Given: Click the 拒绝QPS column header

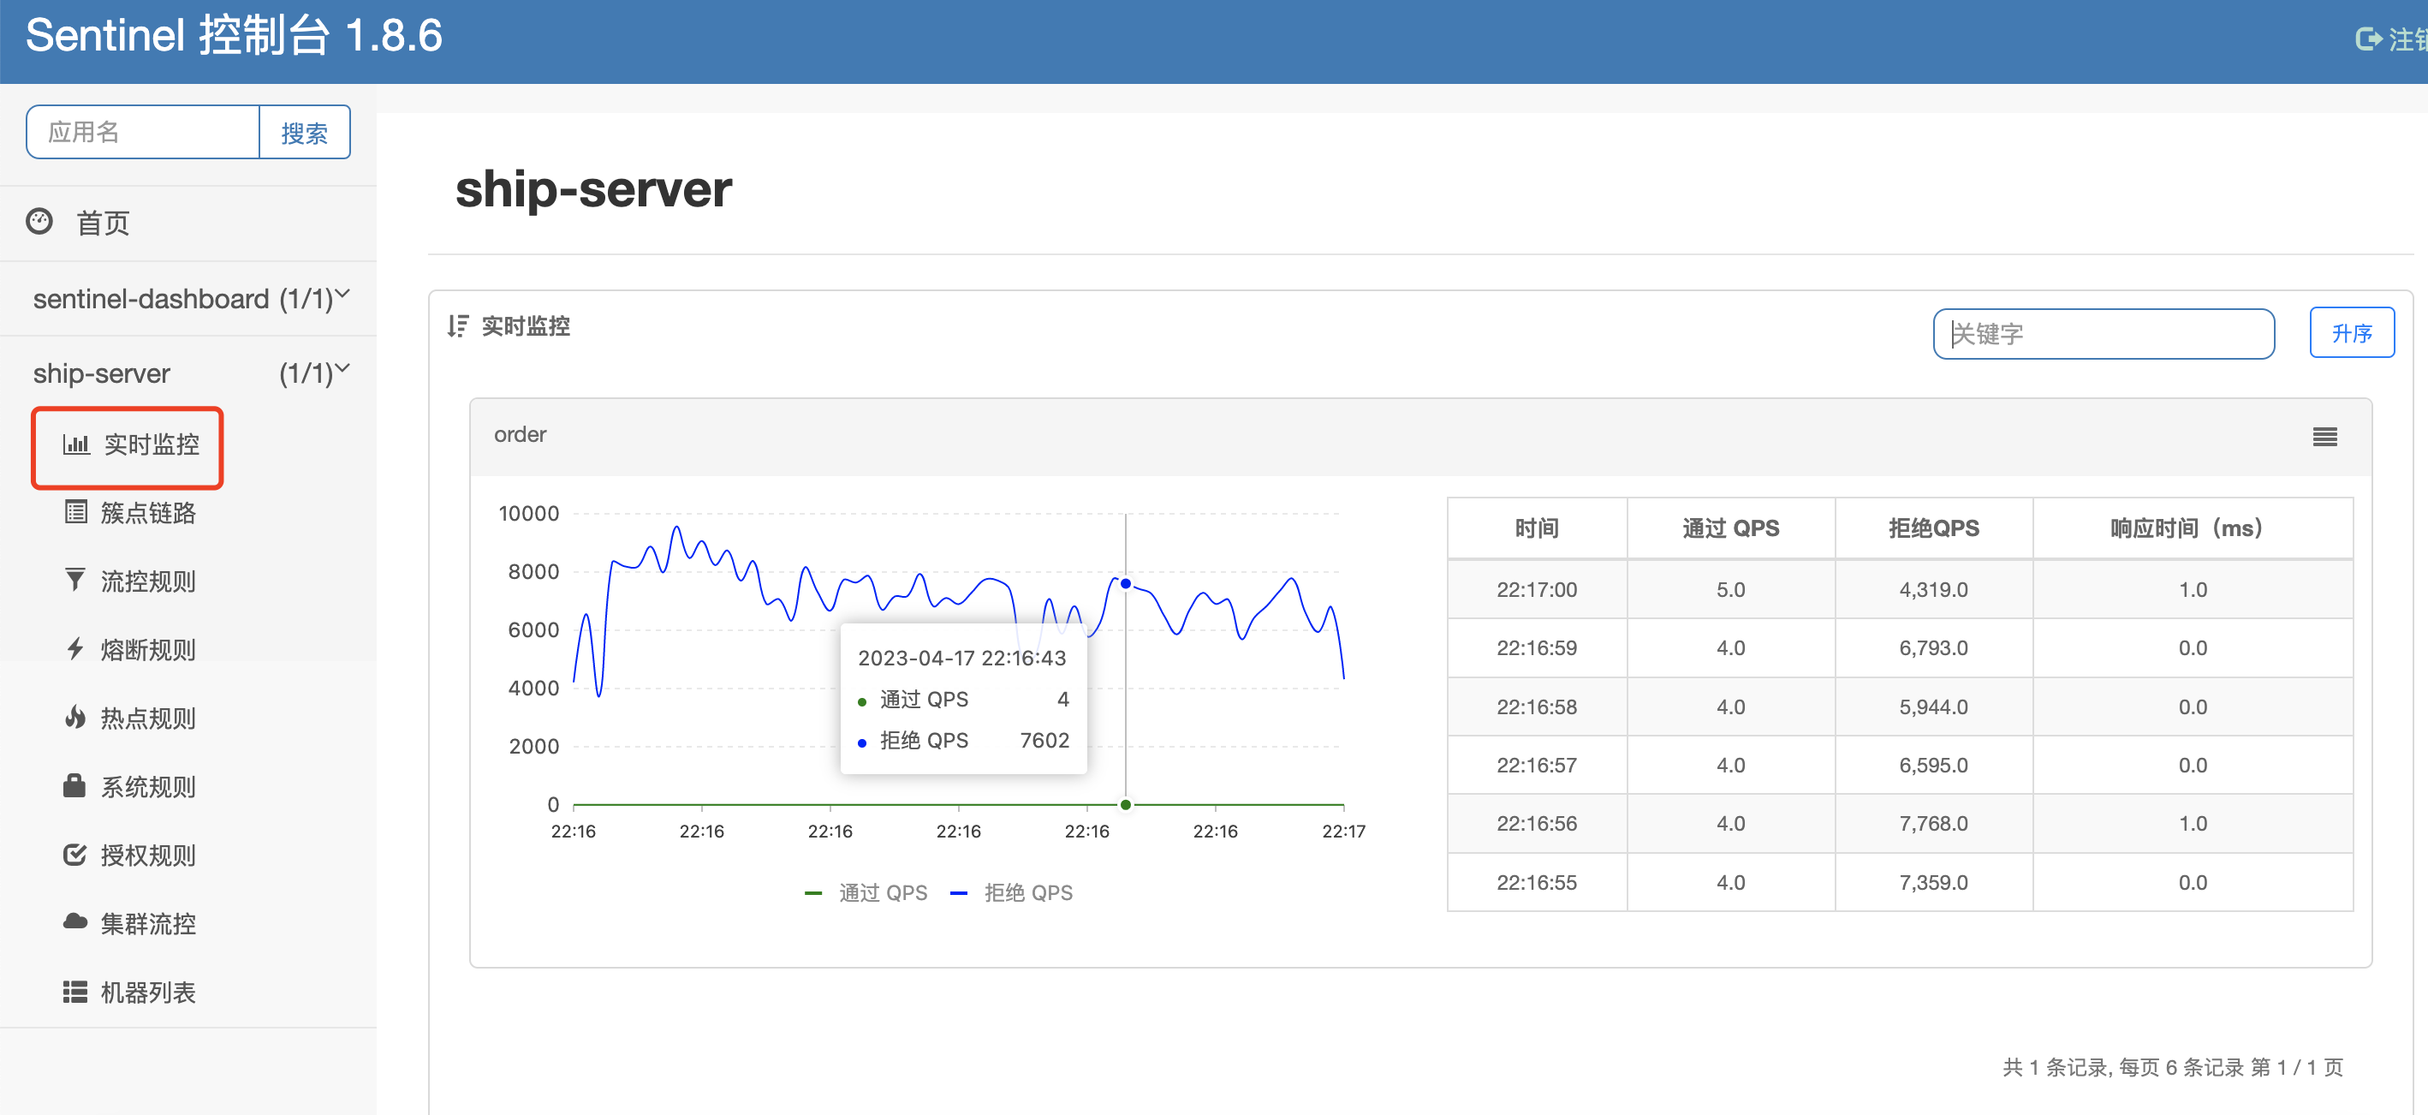Looking at the screenshot, I should tap(1933, 528).
